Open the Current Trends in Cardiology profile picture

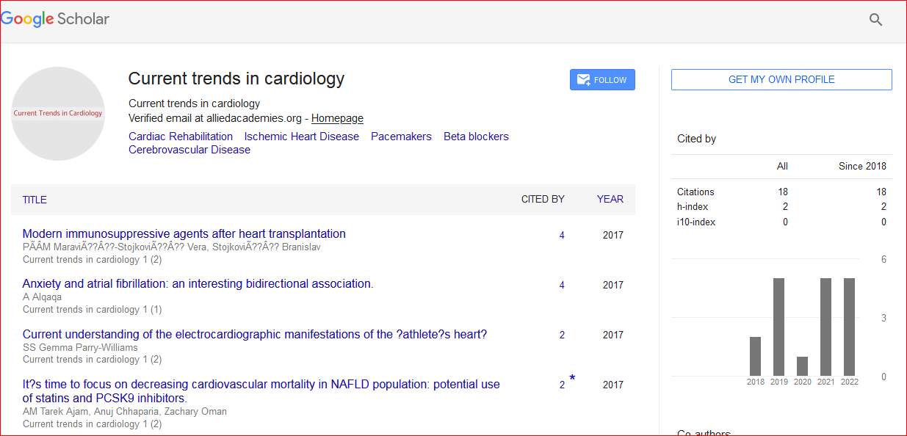pyautogui.click(x=58, y=114)
